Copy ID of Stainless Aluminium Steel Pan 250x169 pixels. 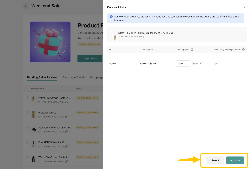[x=67, y=132]
